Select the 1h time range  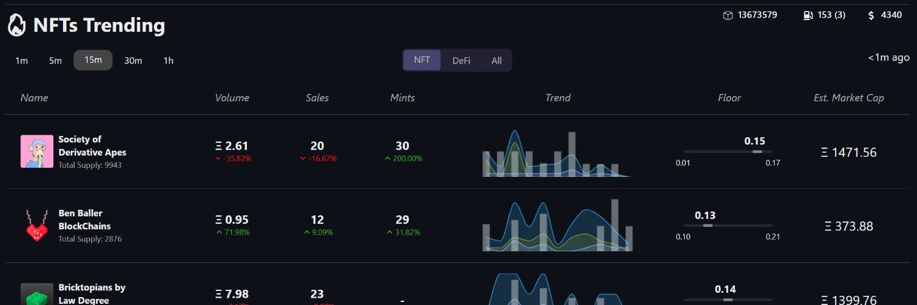coord(168,60)
